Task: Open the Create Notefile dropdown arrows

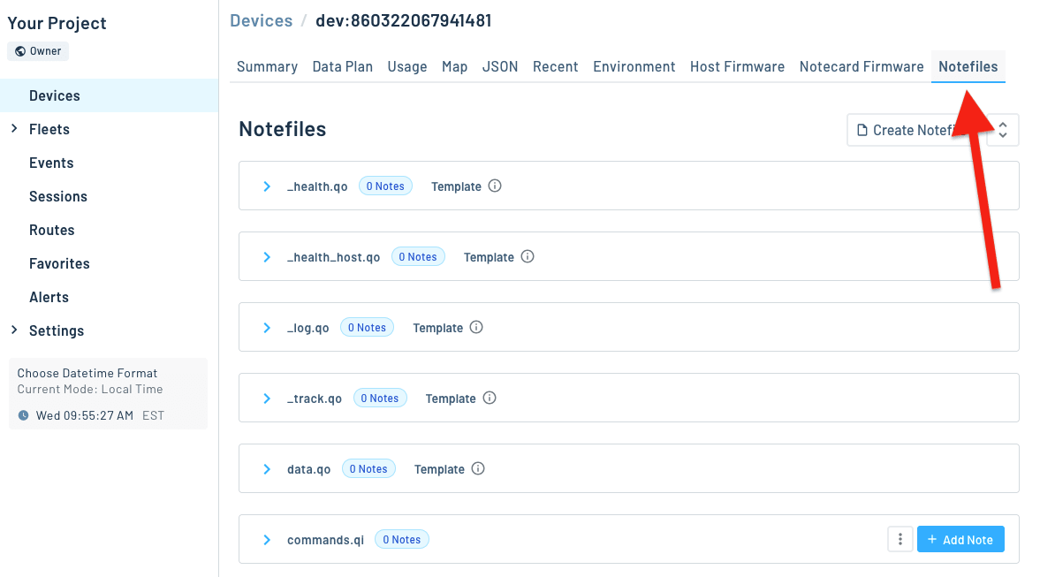Action: (1002, 129)
